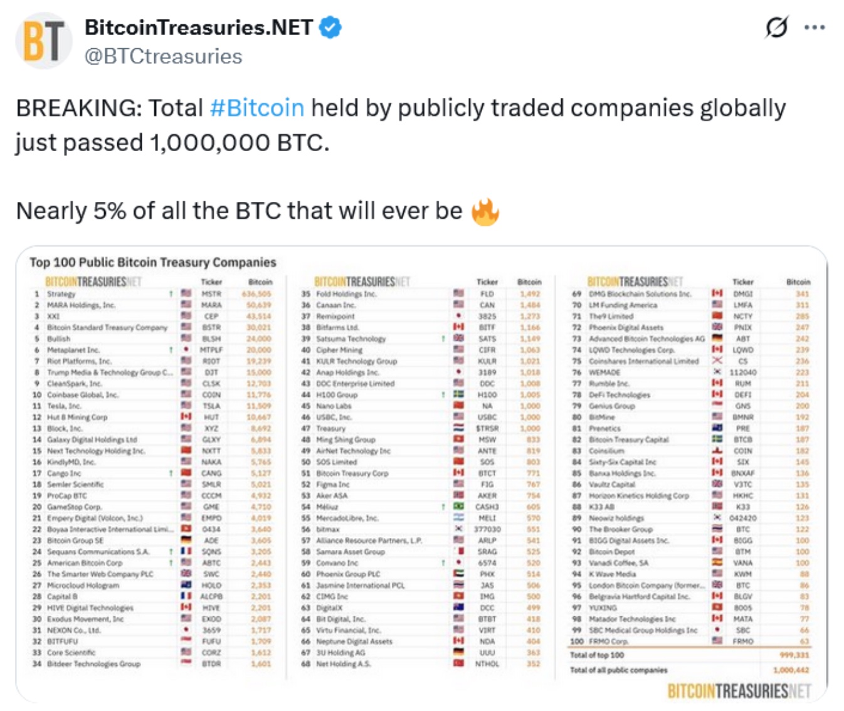Viewport: 844px width, 711px height.
Task: Visit the @BTCtreasuries handle link
Action: (164, 56)
